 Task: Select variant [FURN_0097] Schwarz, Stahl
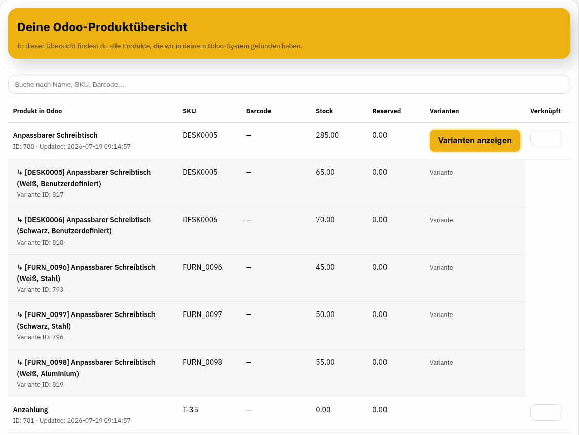(x=87, y=320)
